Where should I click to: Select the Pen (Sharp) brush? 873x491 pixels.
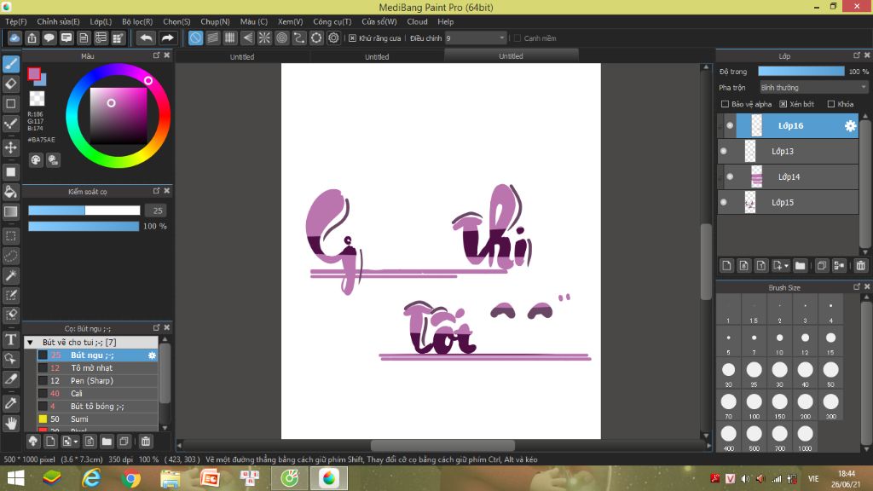click(x=97, y=381)
